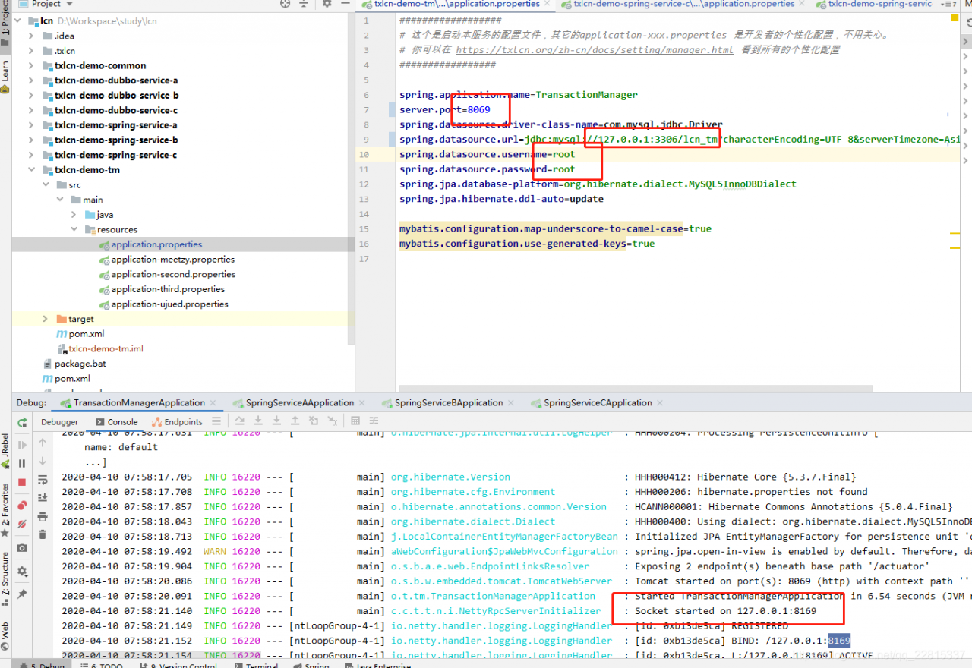Toggle mute breakpoints

point(22,524)
